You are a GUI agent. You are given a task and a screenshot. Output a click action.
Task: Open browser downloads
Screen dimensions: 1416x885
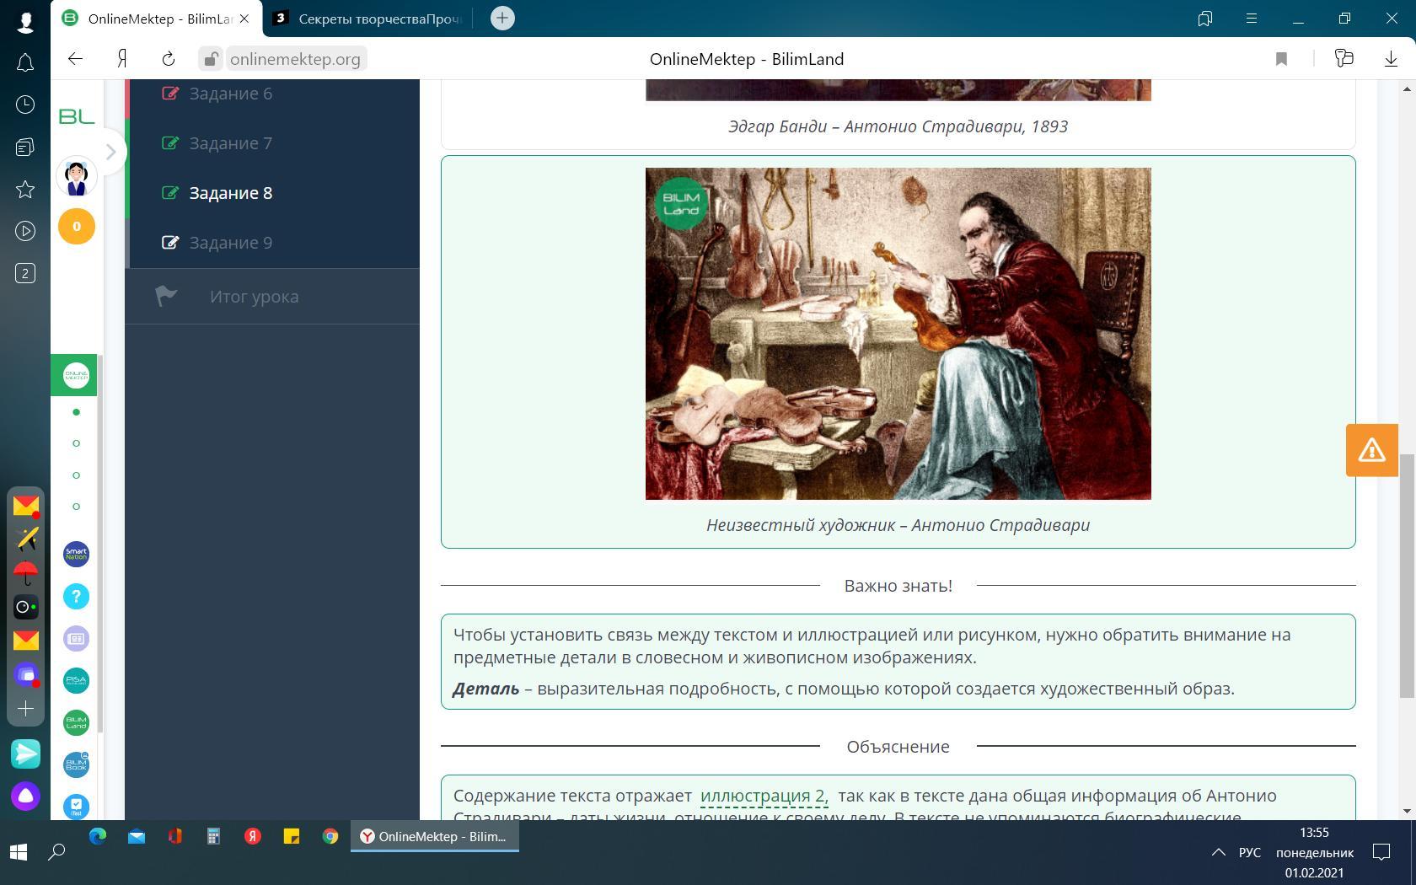point(1391,59)
